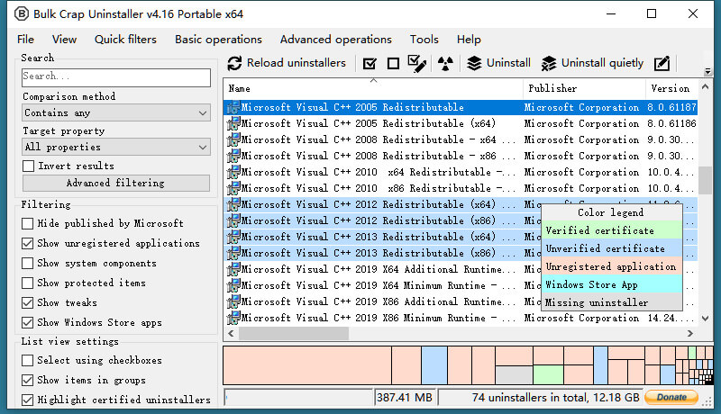Enable Show system components checkbox
Image resolution: width=721 pixels, height=414 pixels.
click(x=28, y=263)
